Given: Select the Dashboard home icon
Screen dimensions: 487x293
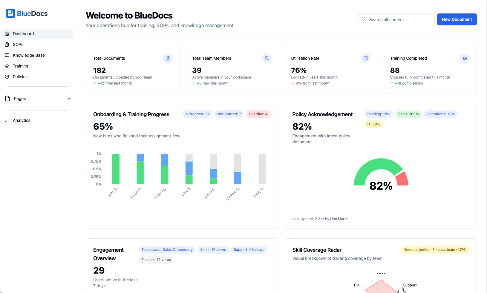Looking at the screenshot, I should (x=7, y=34).
